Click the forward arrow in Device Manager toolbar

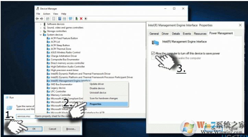[42, 19]
